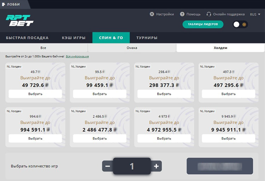
Task: Toggle the dark/light theme switch
Action: pos(240,24)
